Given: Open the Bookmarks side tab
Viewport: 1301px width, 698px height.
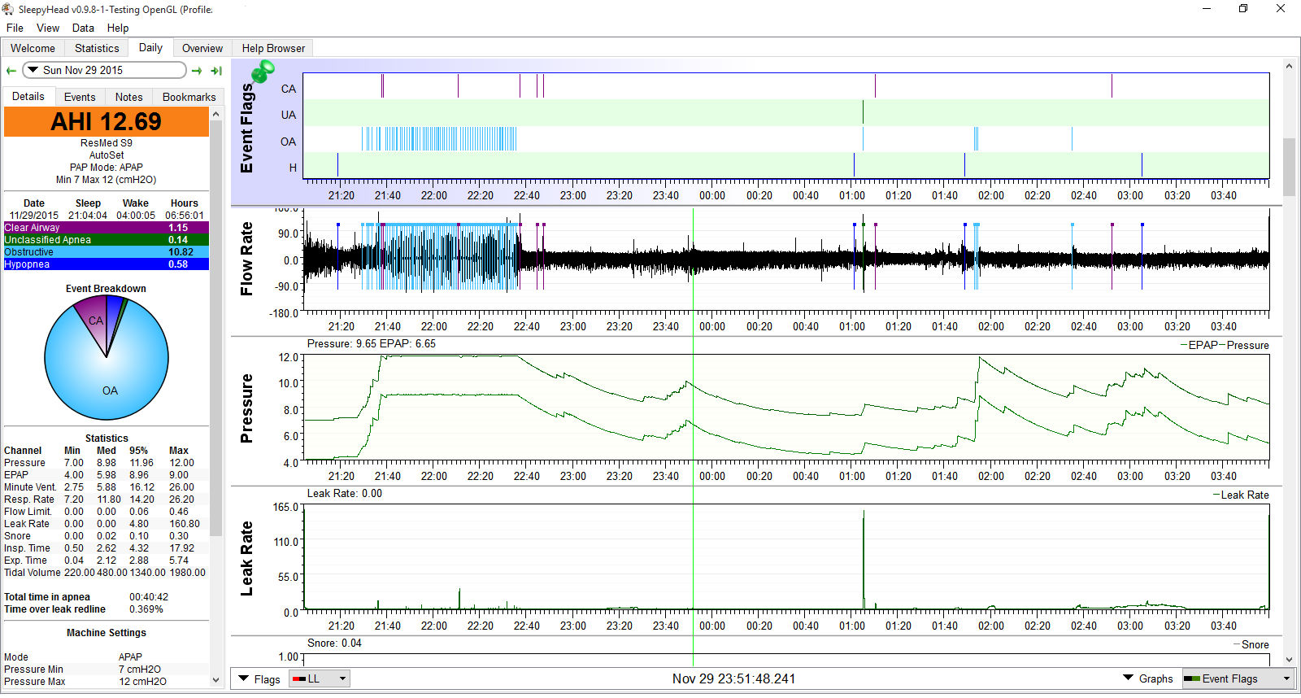Looking at the screenshot, I should click(x=189, y=97).
